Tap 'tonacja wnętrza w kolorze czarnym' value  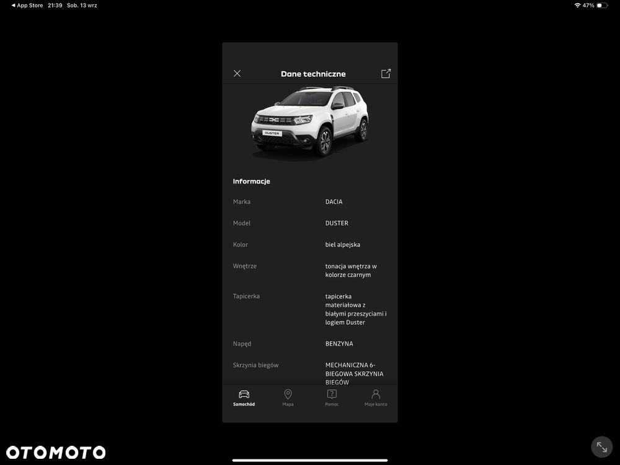pyautogui.click(x=351, y=270)
